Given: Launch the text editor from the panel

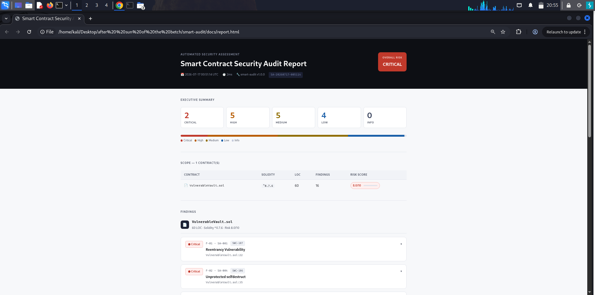Looking at the screenshot, I should 39,5.
